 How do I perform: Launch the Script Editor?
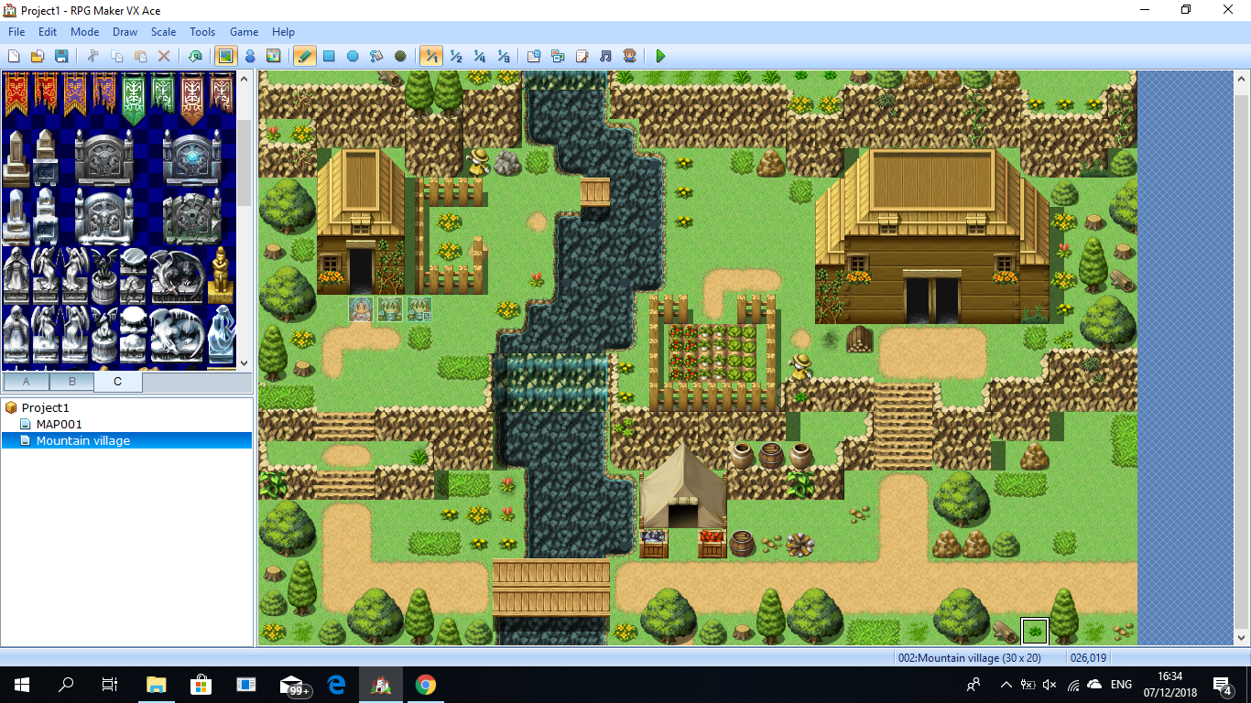pos(582,56)
